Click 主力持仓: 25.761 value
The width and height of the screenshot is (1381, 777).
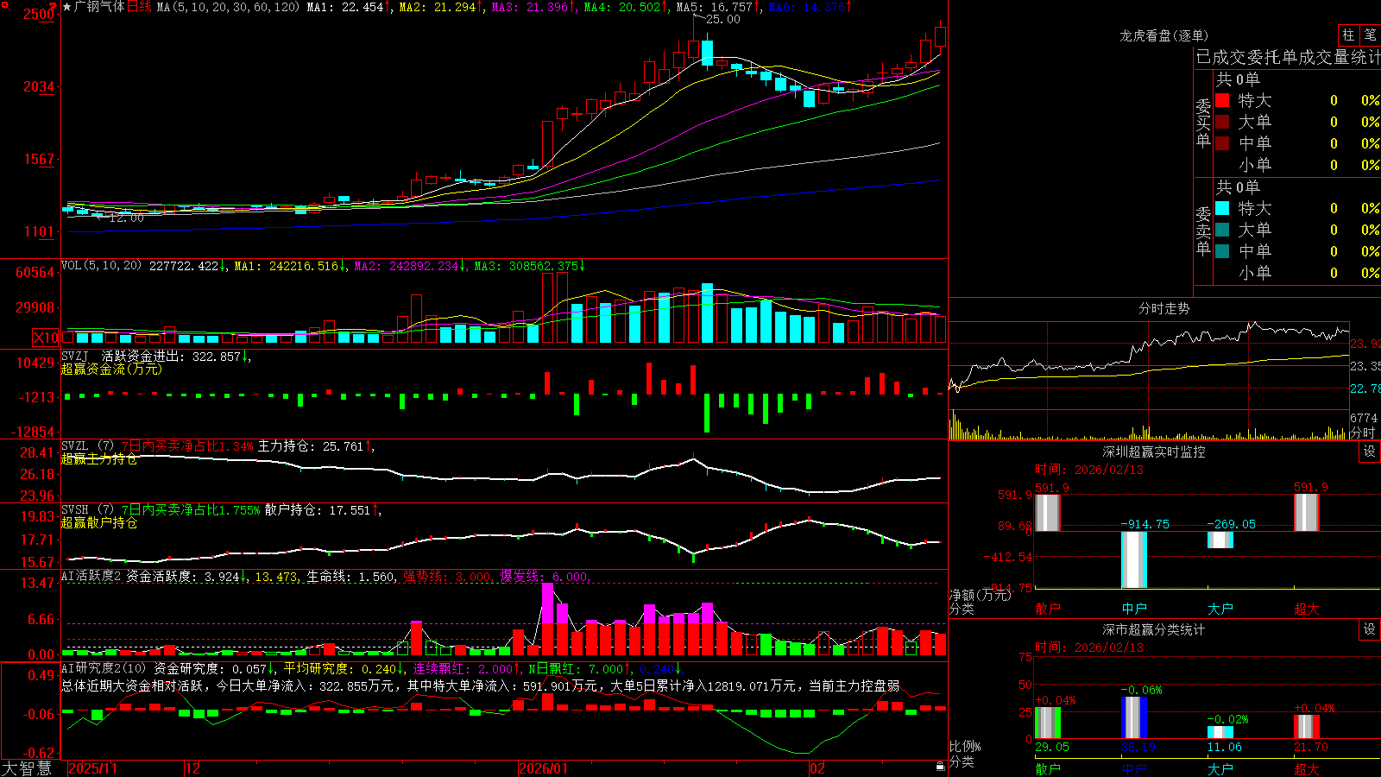[x=315, y=446]
